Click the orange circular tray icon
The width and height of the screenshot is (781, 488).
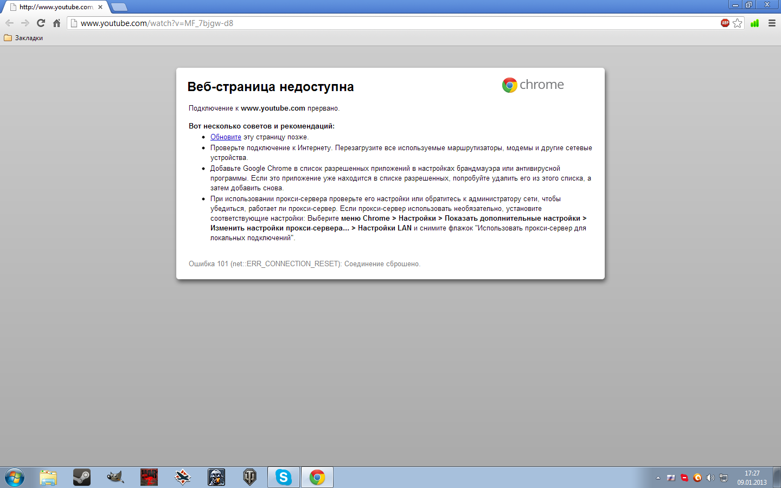(697, 478)
